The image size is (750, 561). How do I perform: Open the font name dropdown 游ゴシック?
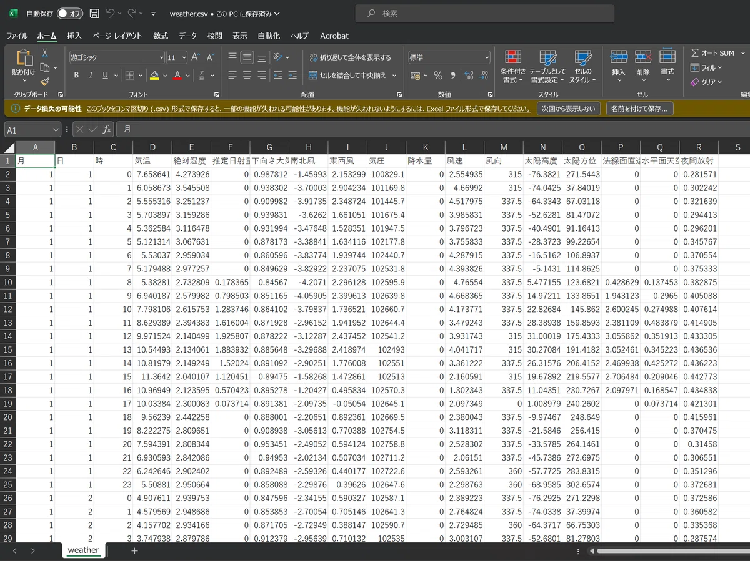161,57
